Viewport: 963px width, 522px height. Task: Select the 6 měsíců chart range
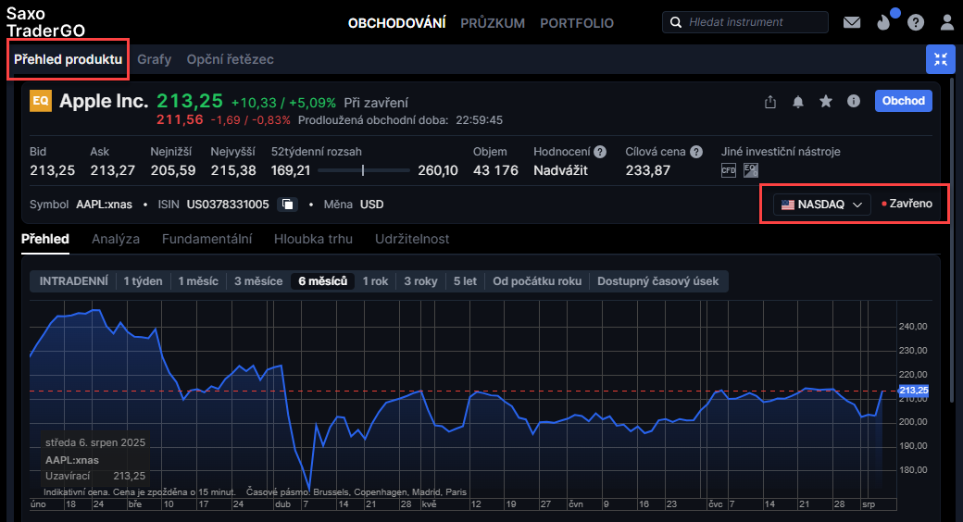pyautogui.click(x=323, y=281)
